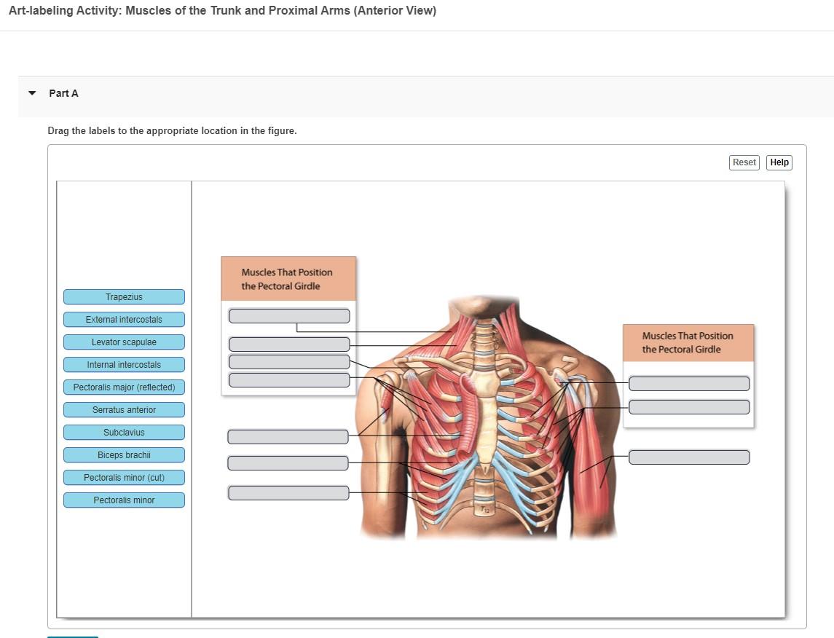This screenshot has height=638, width=834.
Task: Click the lone blank on the lower right
Action: [x=689, y=457]
